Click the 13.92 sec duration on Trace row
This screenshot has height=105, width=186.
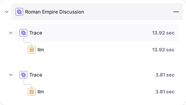point(163,33)
